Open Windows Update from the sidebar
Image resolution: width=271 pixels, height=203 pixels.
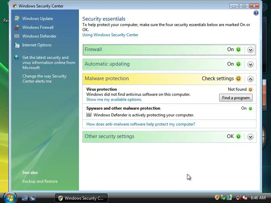pyautogui.click(x=38, y=19)
